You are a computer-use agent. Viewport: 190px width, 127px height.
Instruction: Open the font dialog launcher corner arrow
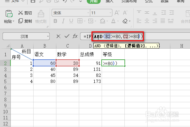[131, 26]
